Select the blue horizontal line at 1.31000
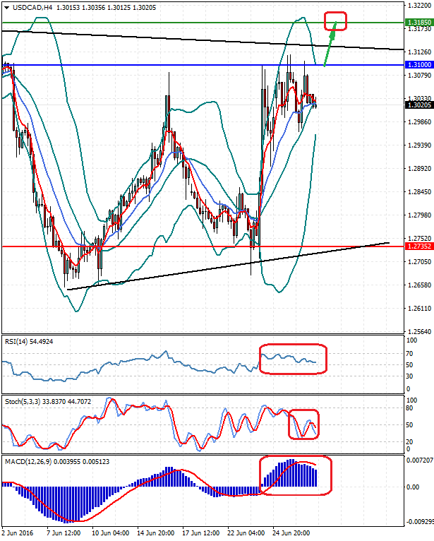This screenshot has height=541, width=434. (x=176, y=64)
